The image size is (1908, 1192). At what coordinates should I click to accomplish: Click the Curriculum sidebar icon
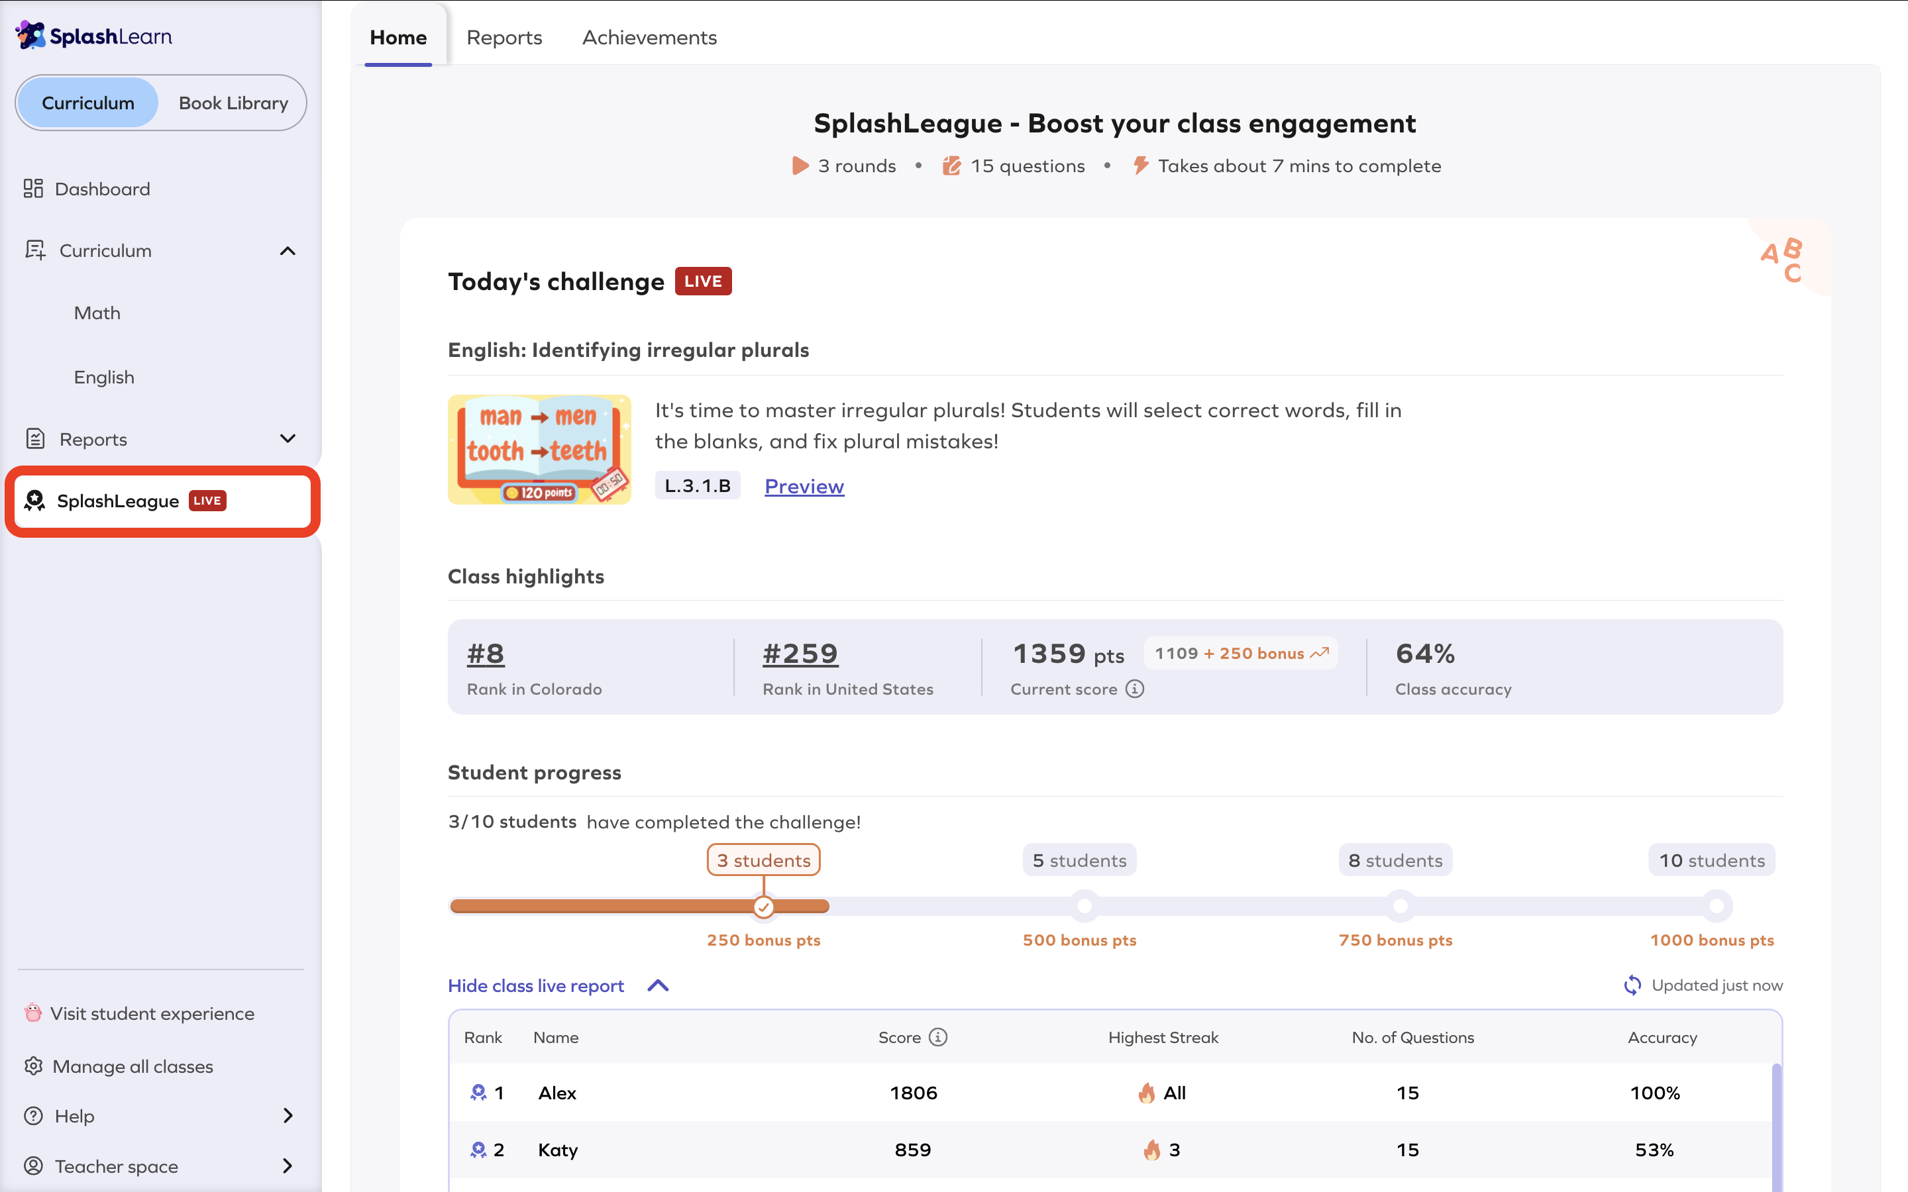tap(34, 250)
